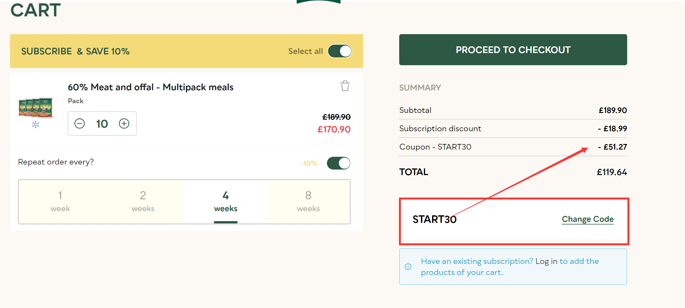
Task: Disable the -10% repeat order toggle
Action: [x=338, y=163]
